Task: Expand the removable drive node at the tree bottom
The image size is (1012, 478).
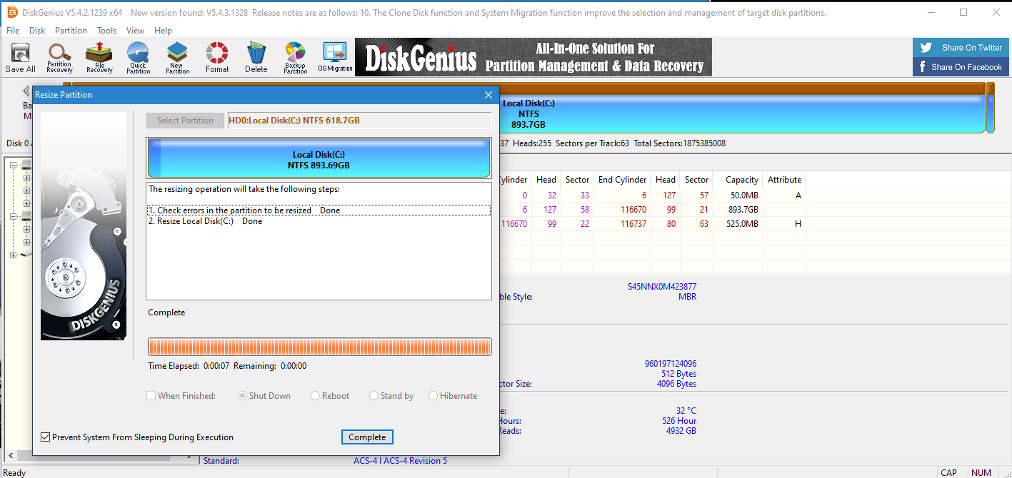Action: (14, 255)
